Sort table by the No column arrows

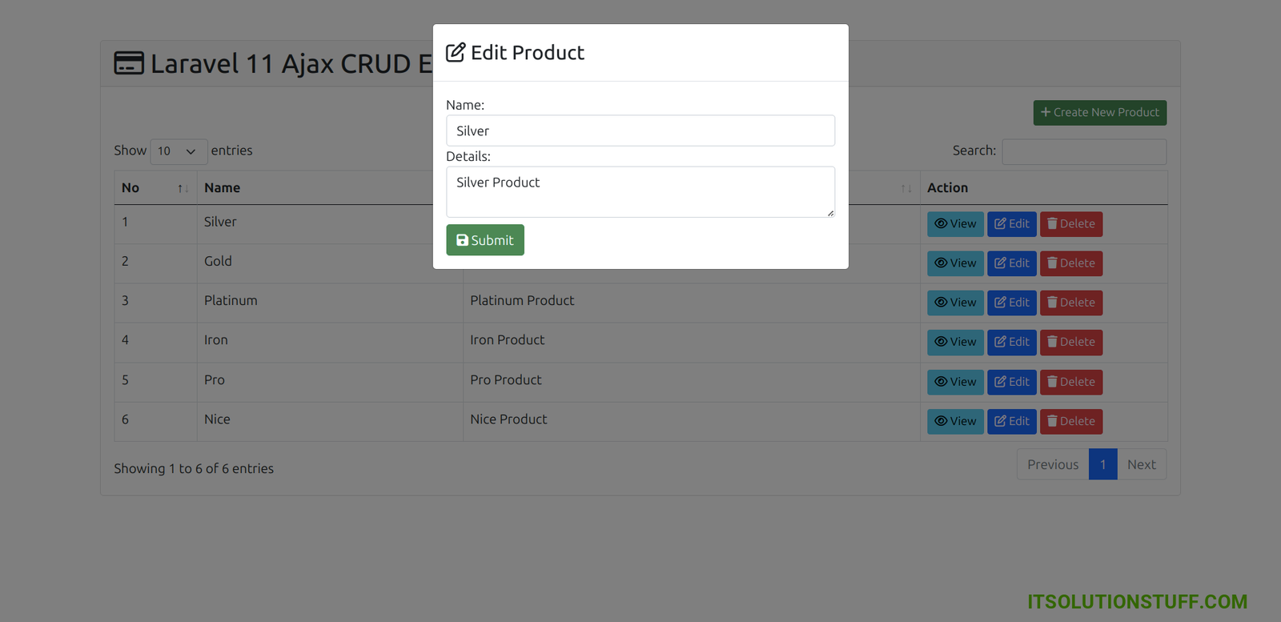183,188
